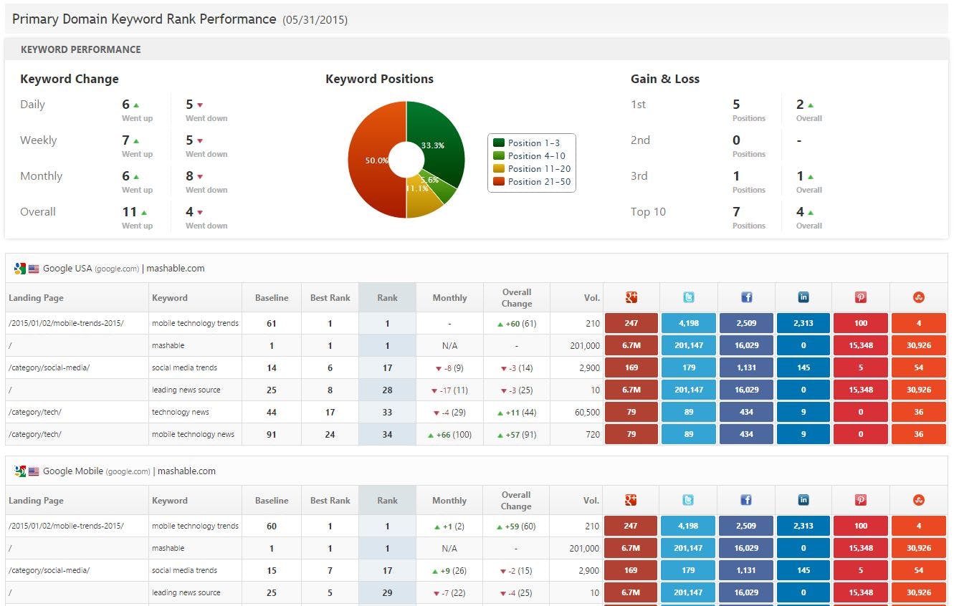Select the Twitter bird icon column header
Viewport: 954px width, 606px height.
(x=689, y=297)
